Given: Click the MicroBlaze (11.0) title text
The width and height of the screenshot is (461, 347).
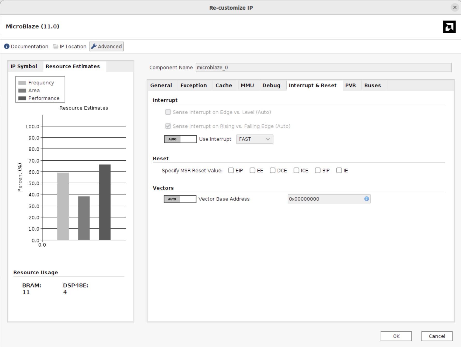Looking at the screenshot, I should (x=33, y=26).
